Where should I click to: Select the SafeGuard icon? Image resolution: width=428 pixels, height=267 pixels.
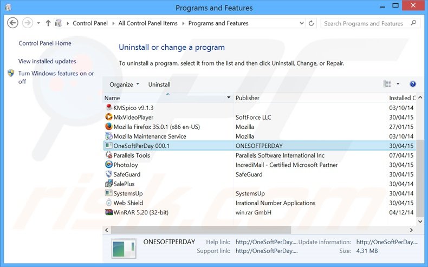109,174
